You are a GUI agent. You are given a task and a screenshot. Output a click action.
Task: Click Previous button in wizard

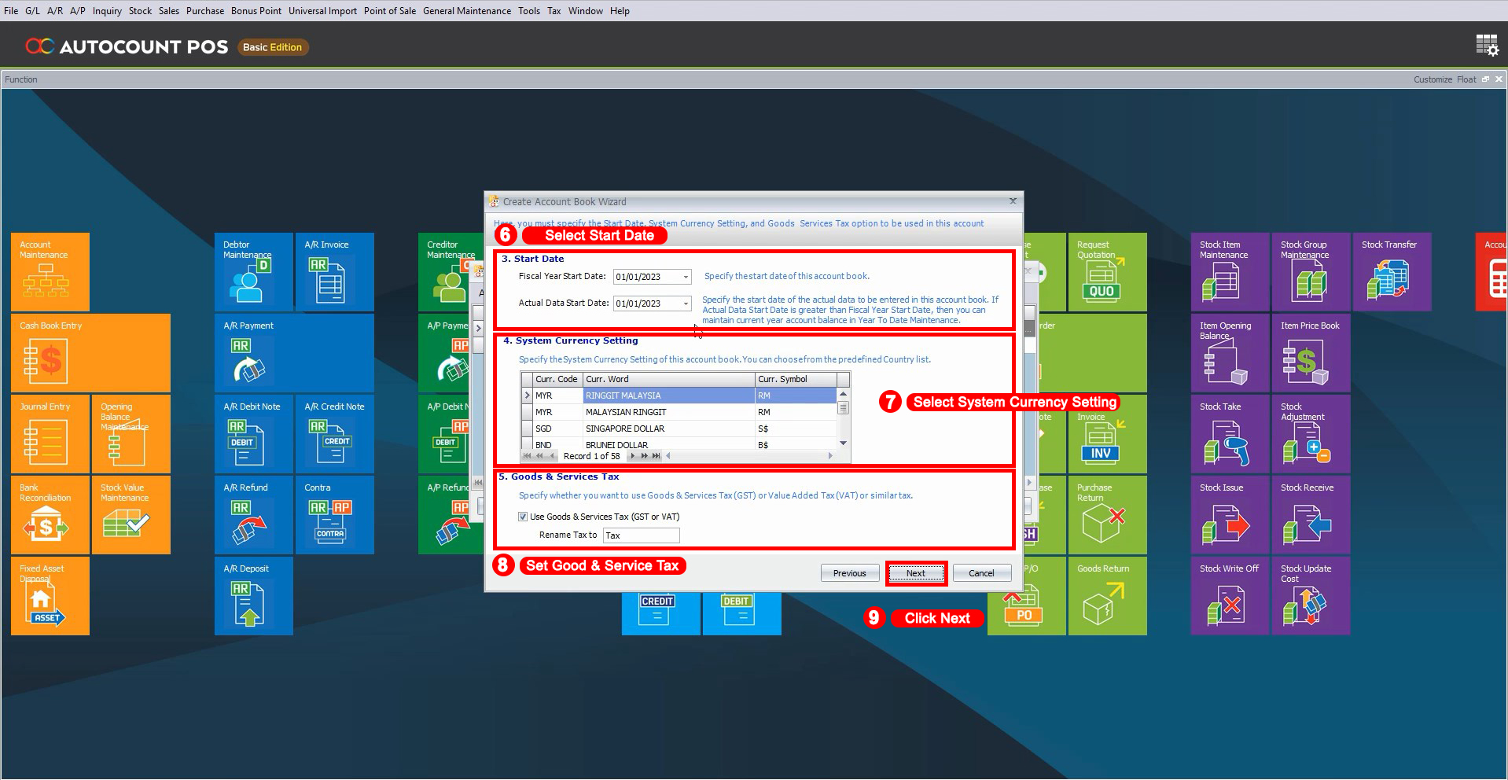(x=850, y=573)
